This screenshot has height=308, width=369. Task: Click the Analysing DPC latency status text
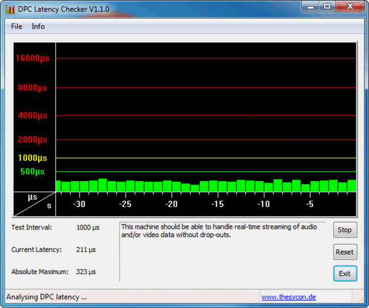coord(46,297)
